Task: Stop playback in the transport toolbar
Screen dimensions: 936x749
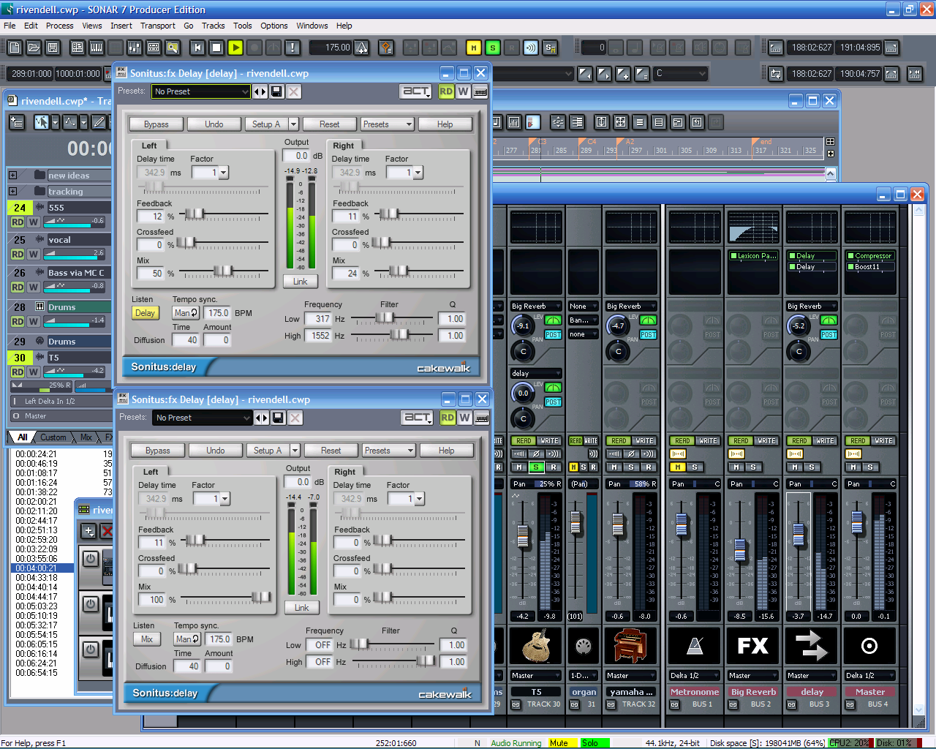Action: pos(216,48)
